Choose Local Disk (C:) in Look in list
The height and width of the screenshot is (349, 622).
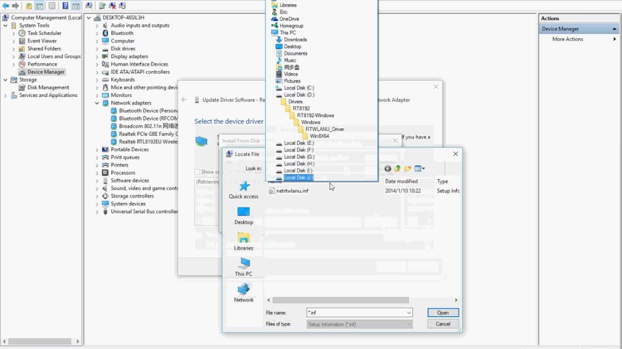pyautogui.click(x=299, y=88)
